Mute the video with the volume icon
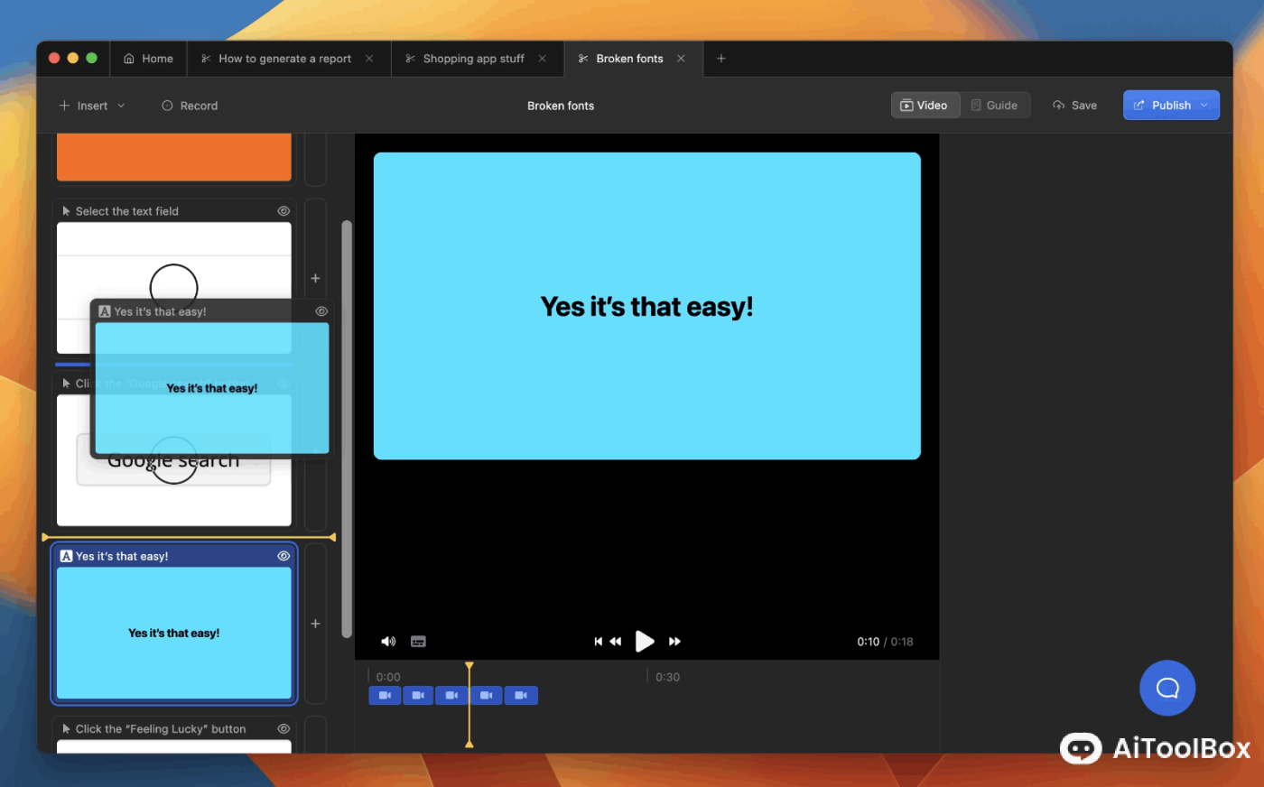1264x787 pixels. pos(388,642)
